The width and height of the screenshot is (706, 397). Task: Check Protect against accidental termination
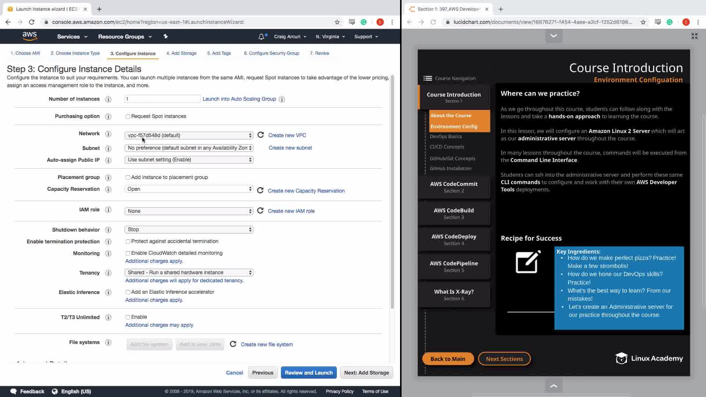point(128,242)
